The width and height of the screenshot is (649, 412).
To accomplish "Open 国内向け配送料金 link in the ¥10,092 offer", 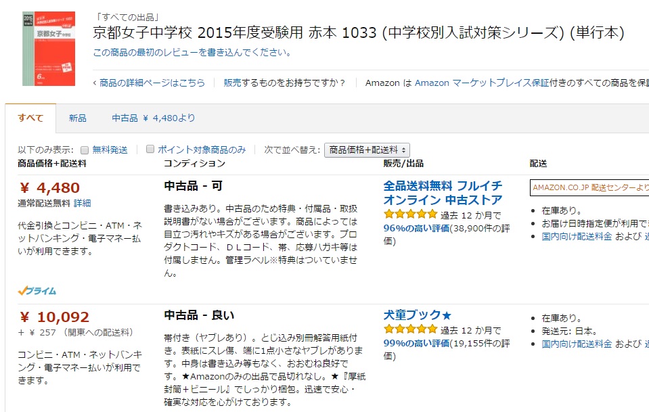I will coord(577,344).
